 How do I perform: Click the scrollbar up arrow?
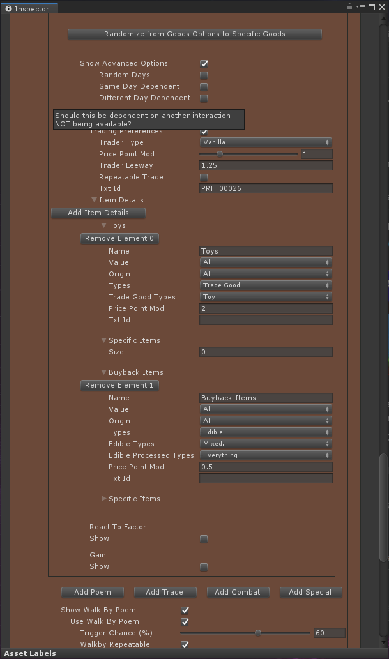[383, 18]
